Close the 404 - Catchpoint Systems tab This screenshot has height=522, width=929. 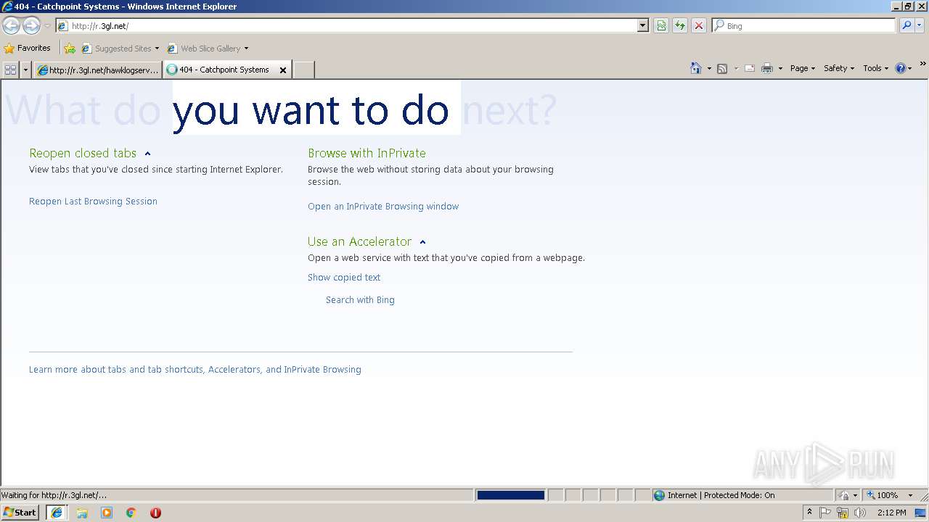click(x=283, y=70)
